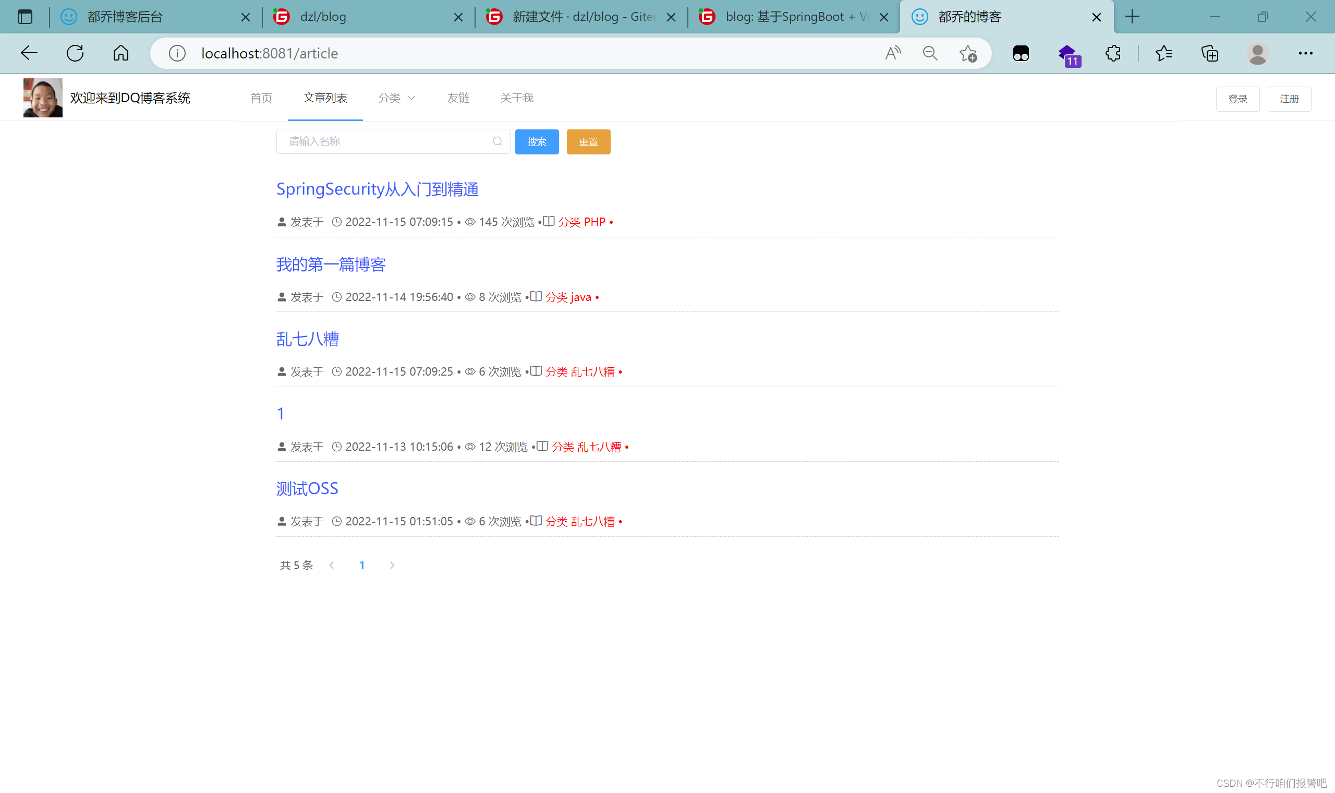The width and height of the screenshot is (1335, 793).
Task: Click the 请输入名称 search input field
Action: pos(384,141)
